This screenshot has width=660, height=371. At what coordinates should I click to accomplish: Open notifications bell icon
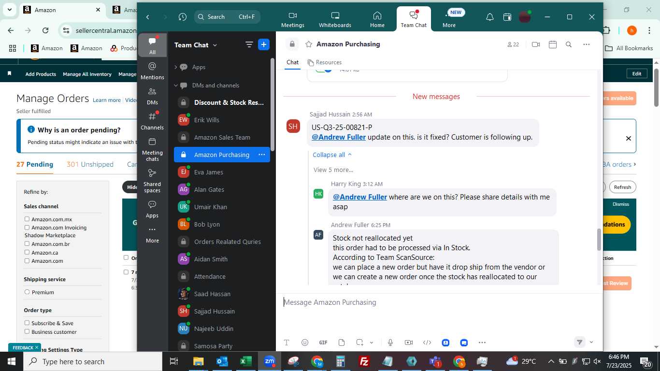pyautogui.click(x=489, y=17)
